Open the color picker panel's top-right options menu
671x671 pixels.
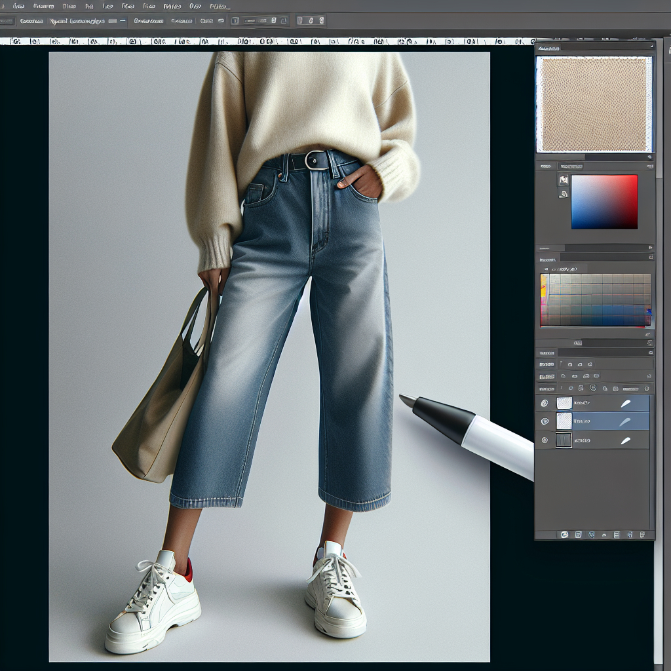click(x=649, y=167)
